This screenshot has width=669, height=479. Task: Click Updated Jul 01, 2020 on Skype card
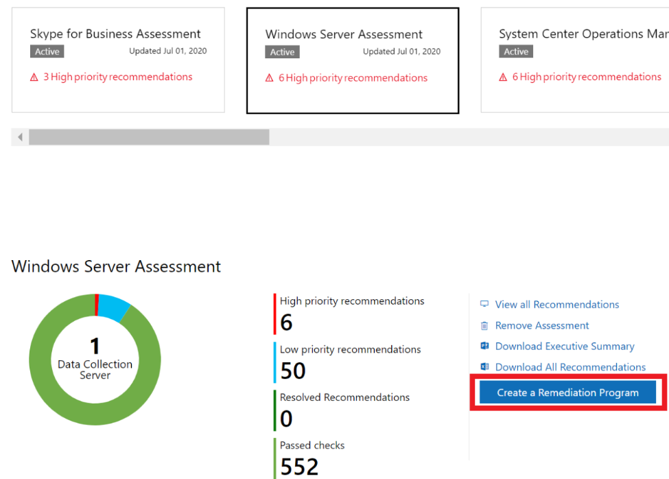(x=167, y=51)
